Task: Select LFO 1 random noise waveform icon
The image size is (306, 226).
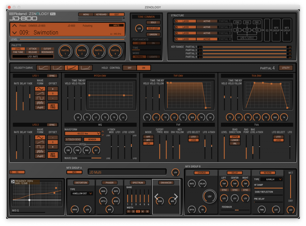Action: tap(40, 107)
